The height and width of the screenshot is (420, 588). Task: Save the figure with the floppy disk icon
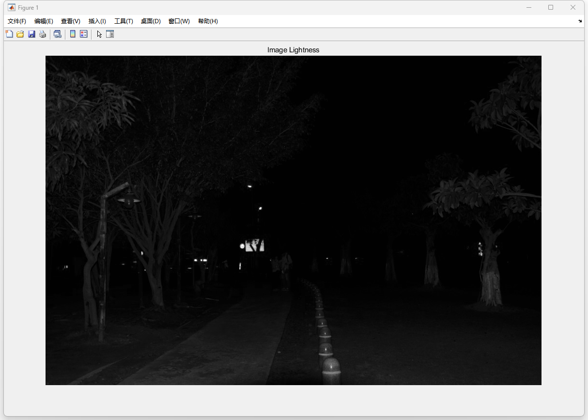pyautogui.click(x=31, y=34)
